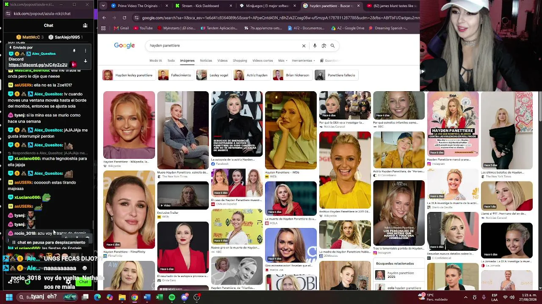Open the Tandem Aplicación bookmark
The image size is (542, 304).
pos(219,28)
